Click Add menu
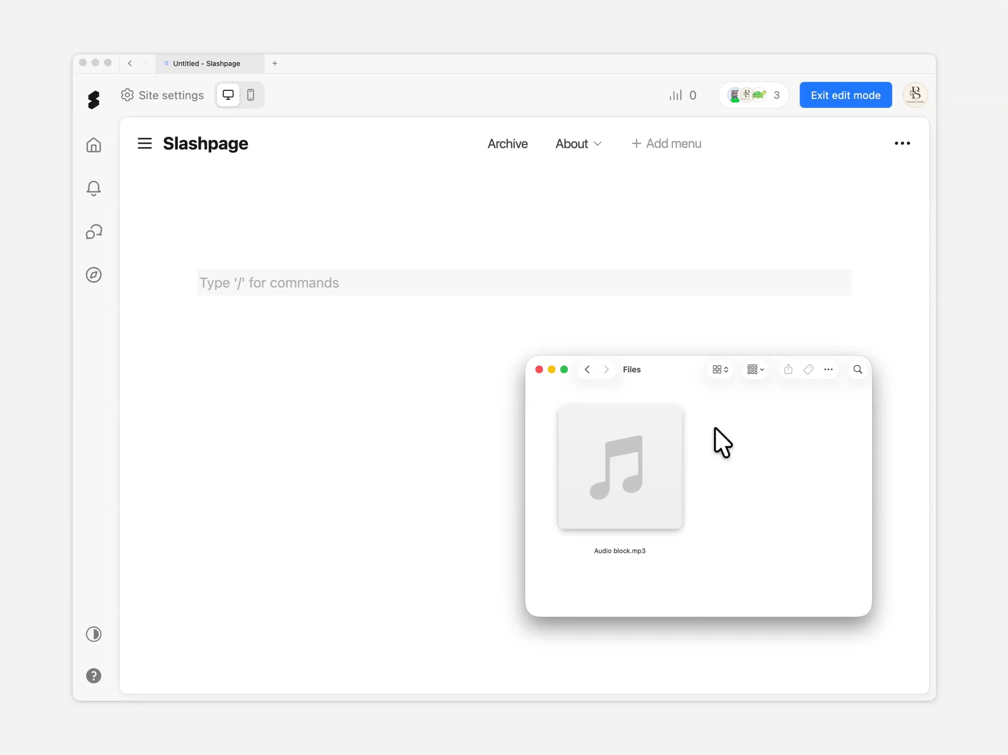Screen dimensions: 1008x755 (666, 144)
